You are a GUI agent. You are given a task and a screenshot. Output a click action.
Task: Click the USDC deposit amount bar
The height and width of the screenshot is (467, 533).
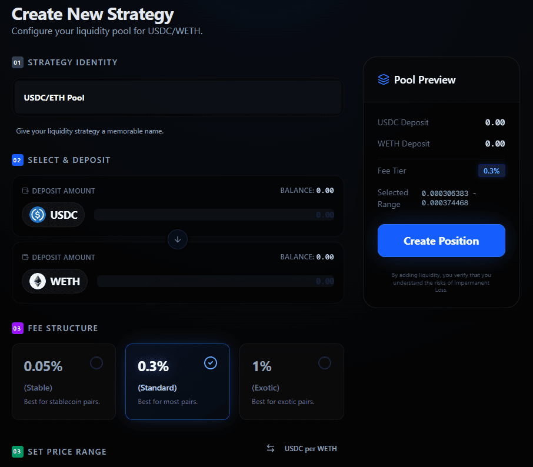[215, 215]
